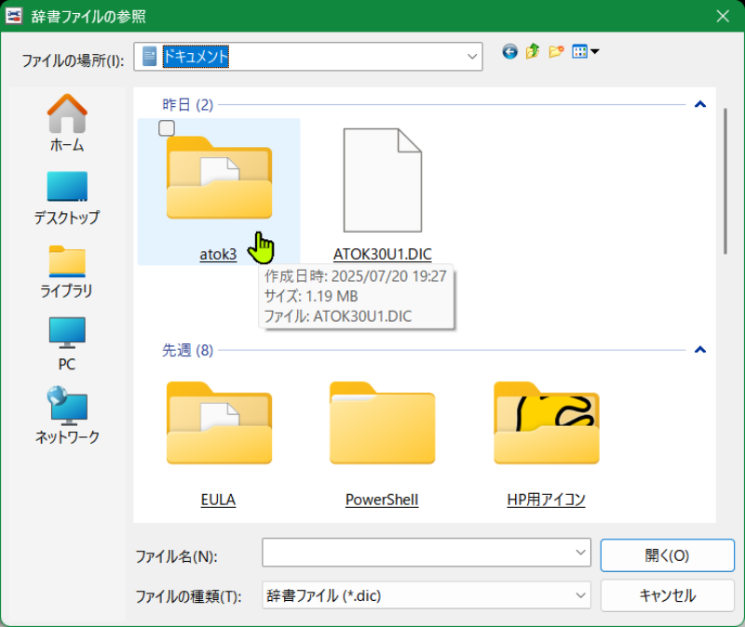Click the highlighted ドキュメント location text
Screen dimensions: 745x627
(196, 57)
